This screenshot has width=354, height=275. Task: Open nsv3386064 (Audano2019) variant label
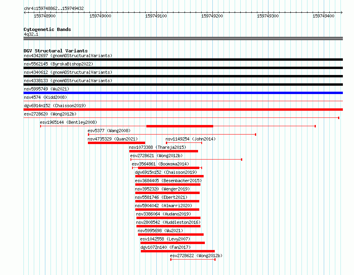click(163, 214)
